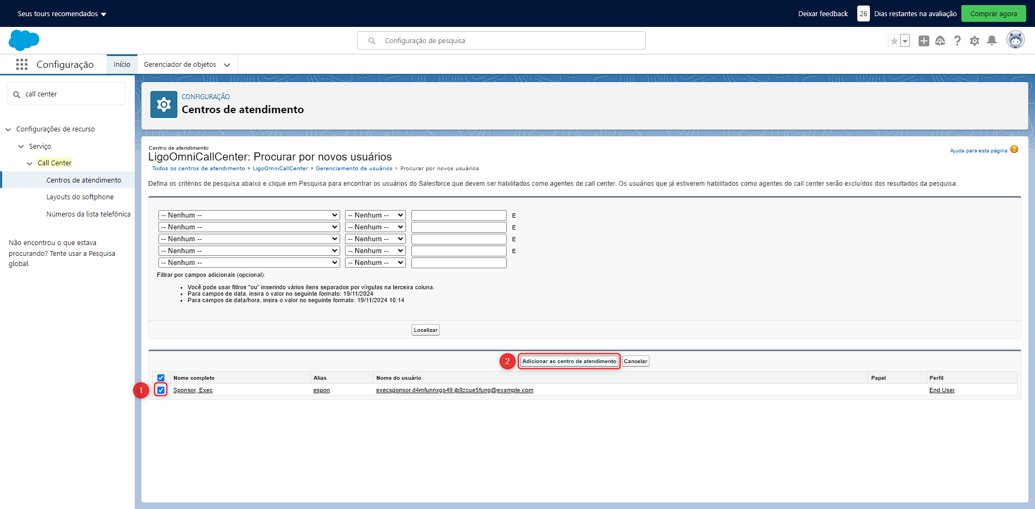Click the last filter value input
The image size is (1035, 509).
coord(459,263)
